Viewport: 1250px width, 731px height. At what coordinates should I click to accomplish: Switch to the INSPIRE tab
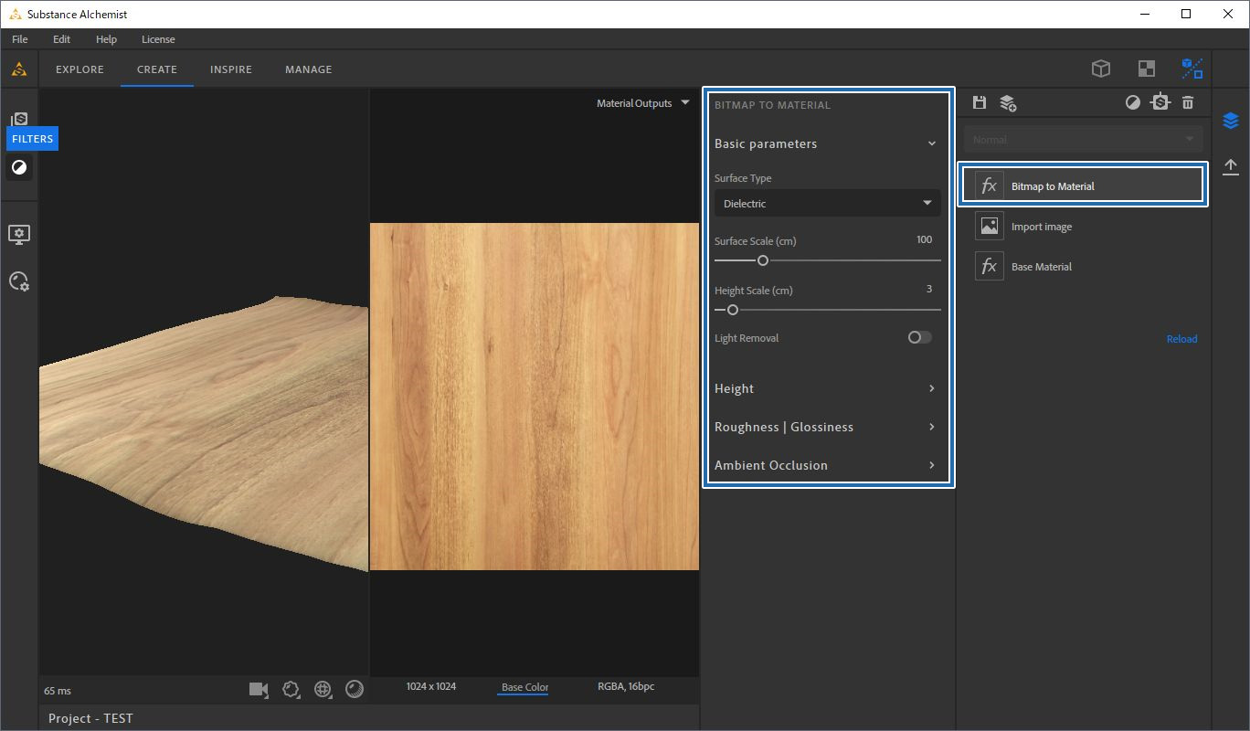coord(230,69)
